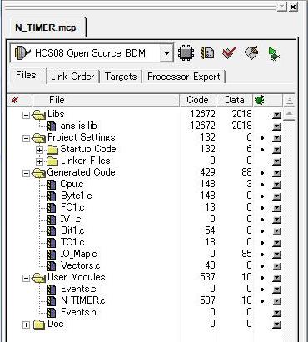Toggle the debug dot for Cpu.c
This screenshot has height=342, width=308.
(x=262, y=185)
